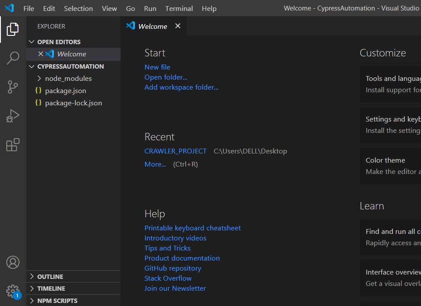The width and height of the screenshot is (421, 306).
Task: Open the Edit menu
Action: 49,9
